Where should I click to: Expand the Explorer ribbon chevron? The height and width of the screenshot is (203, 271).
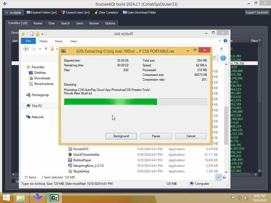pyautogui.click(x=219, y=41)
